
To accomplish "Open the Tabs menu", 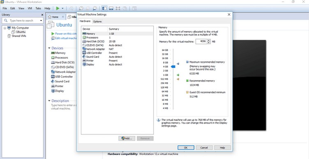I will 38,8.
